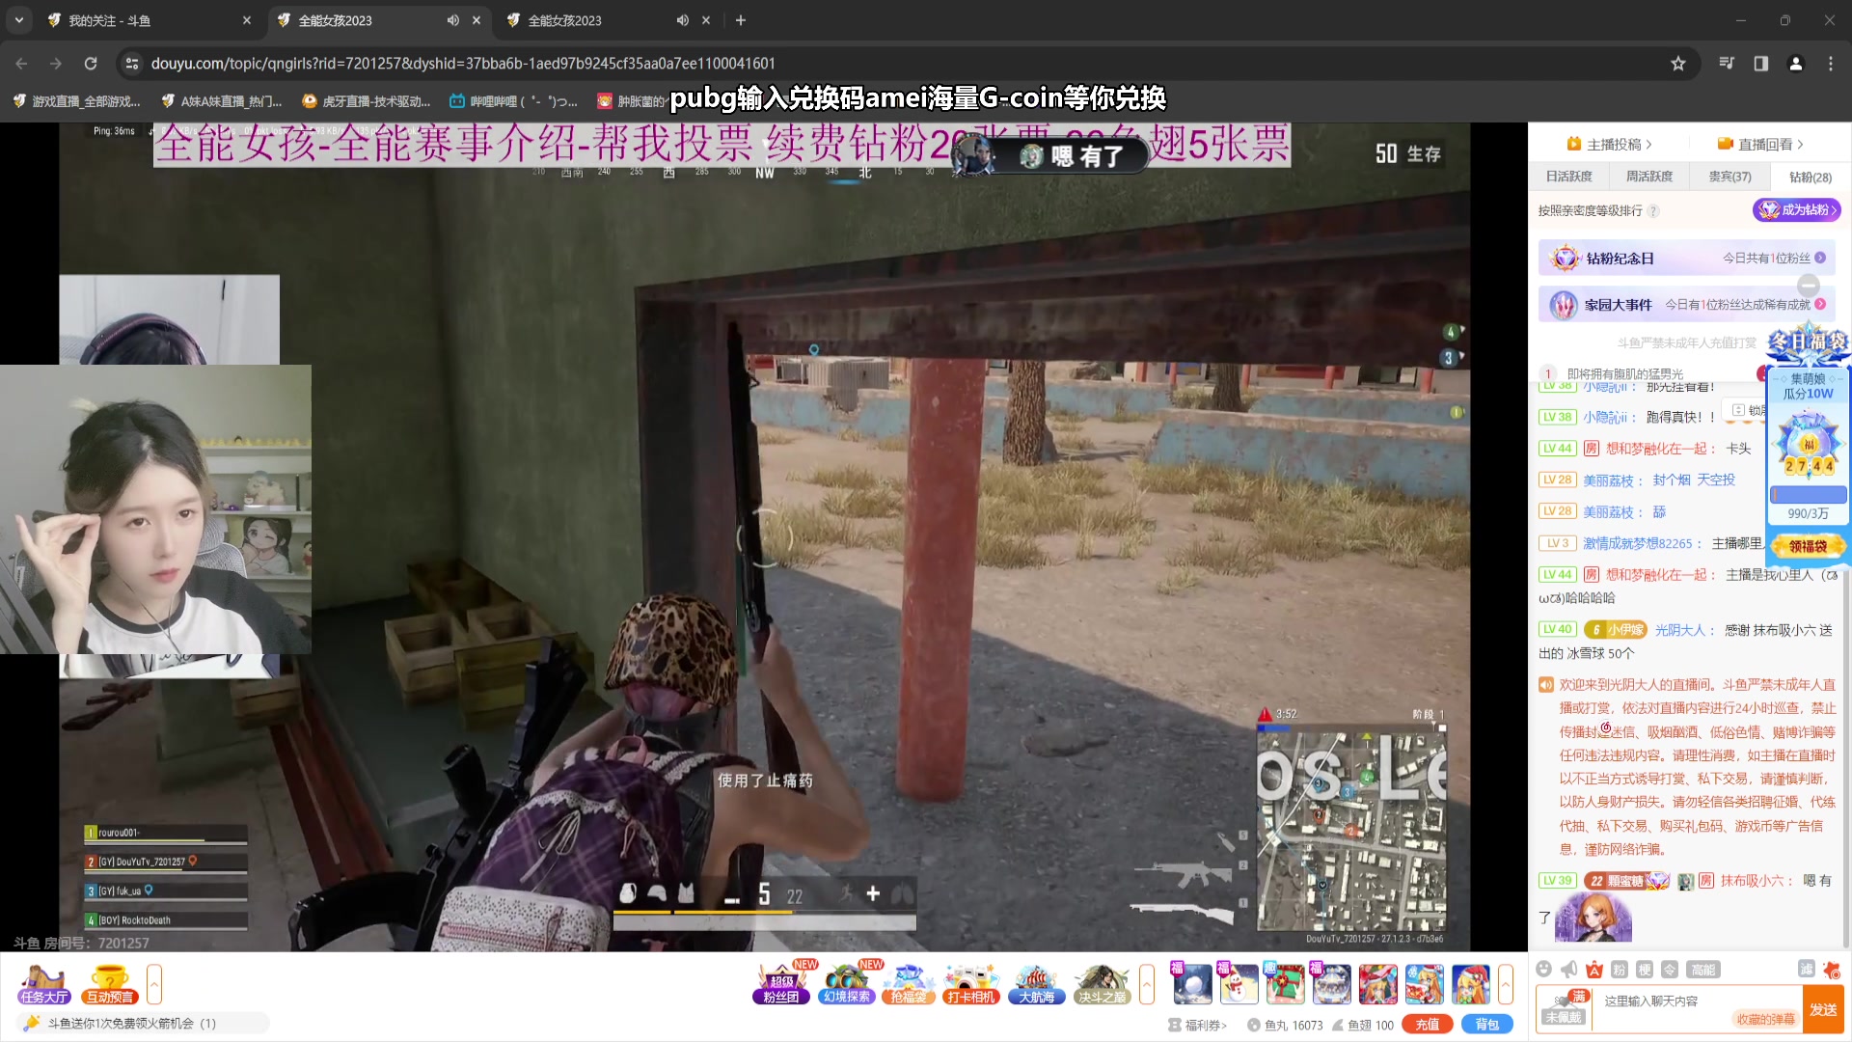Expand the left activity list arrow
Image resolution: width=1852 pixels, height=1042 pixels.
(x=154, y=984)
